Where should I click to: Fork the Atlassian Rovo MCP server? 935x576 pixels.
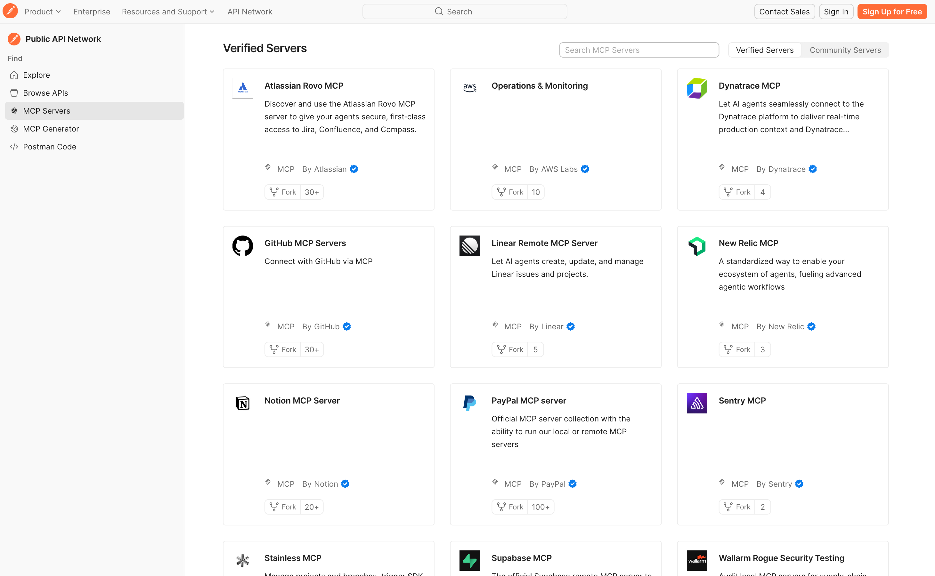coord(283,192)
